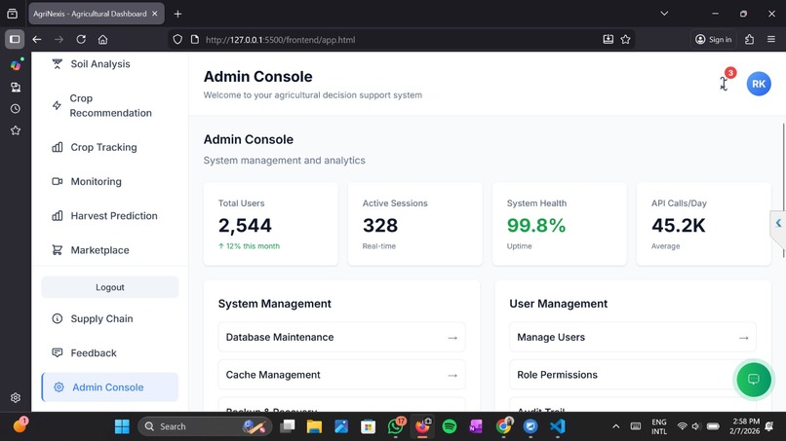Bookmark this page with star icon
The height and width of the screenshot is (441, 786).
625,40
